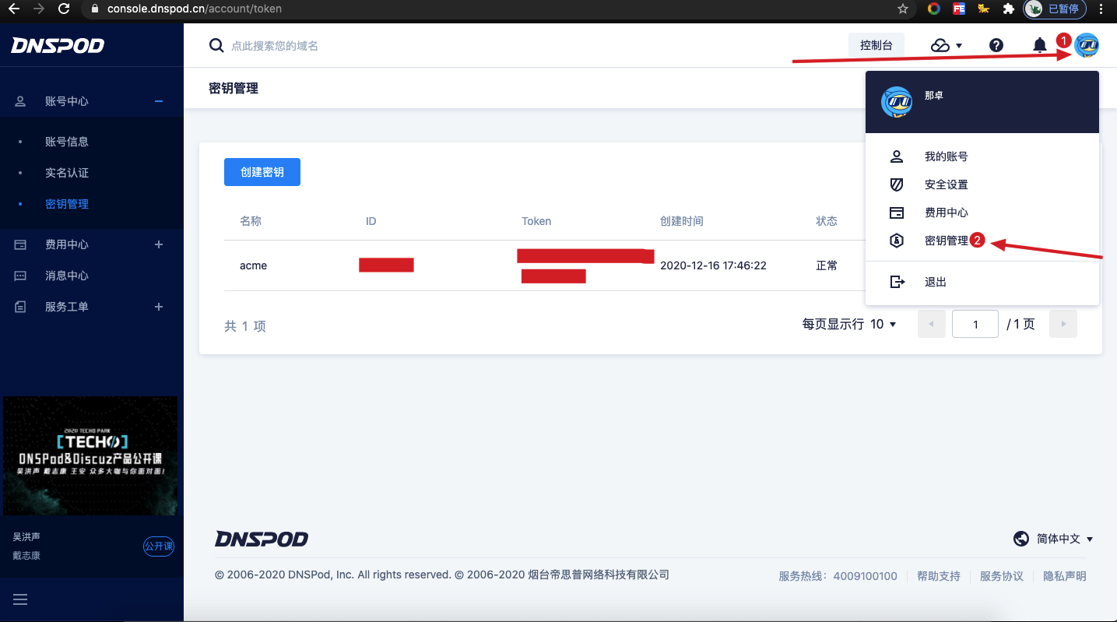The width and height of the screenshot is (1117, 622).
Task: Click the browser forward arrow
Action: point(39,9)
